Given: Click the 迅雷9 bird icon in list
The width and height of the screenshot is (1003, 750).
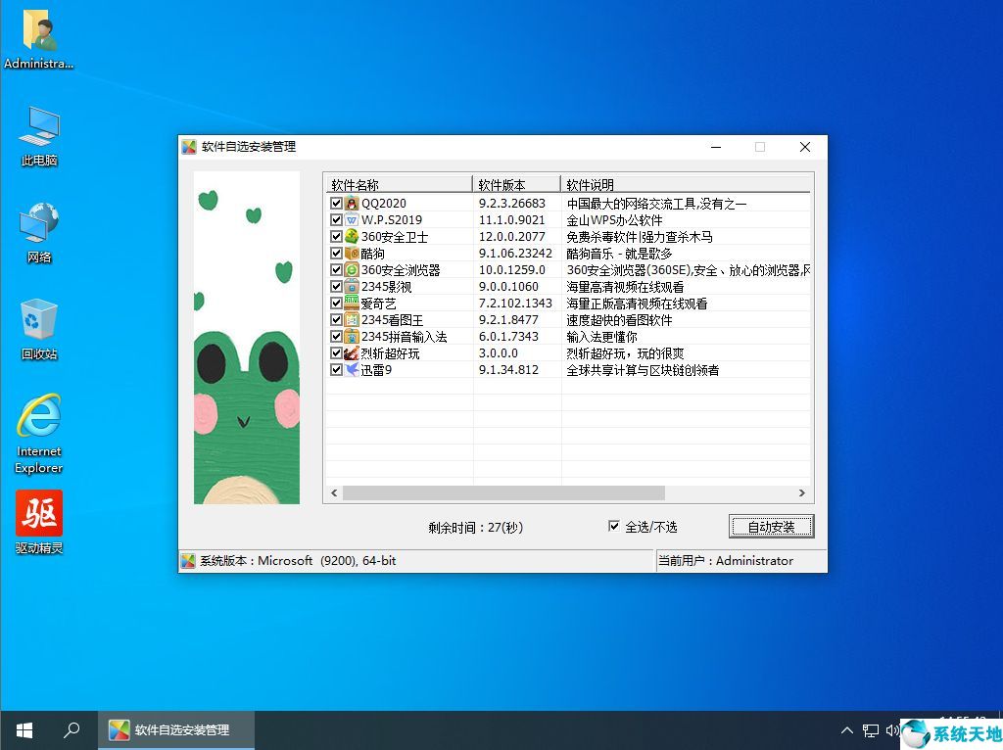Looking at the screenshot, I should point(352,370).
